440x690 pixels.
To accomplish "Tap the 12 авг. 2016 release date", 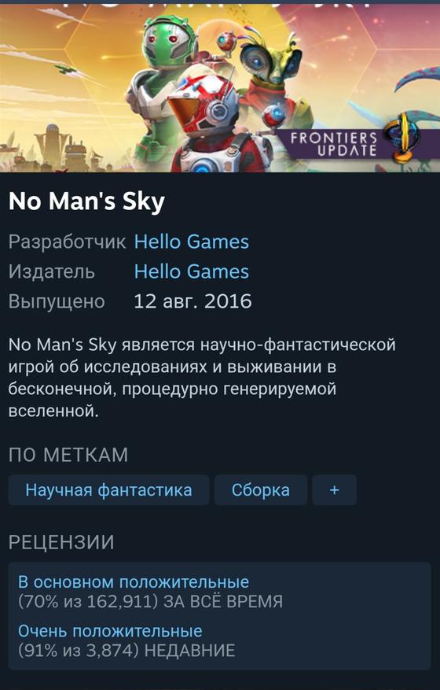I will pyautogui.click(x=192, y=301).
